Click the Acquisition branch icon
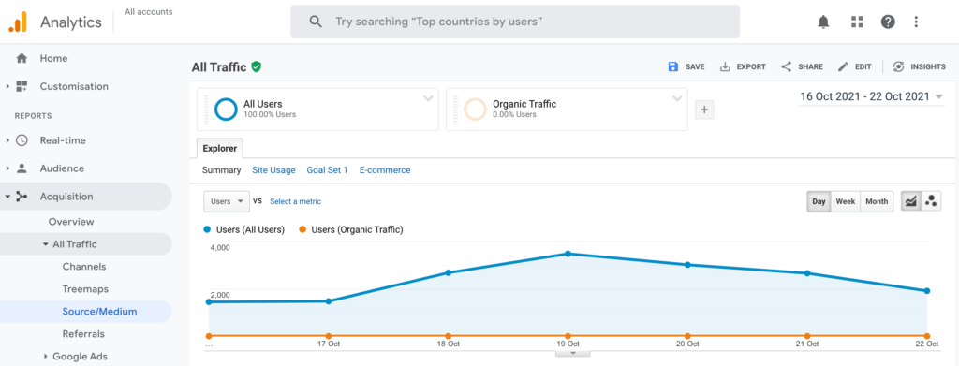This screenshot has height=366, width=959. point(22,197)
